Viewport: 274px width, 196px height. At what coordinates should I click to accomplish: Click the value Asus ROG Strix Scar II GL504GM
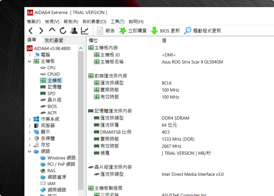pyautogui.click(x=192, y=62)
